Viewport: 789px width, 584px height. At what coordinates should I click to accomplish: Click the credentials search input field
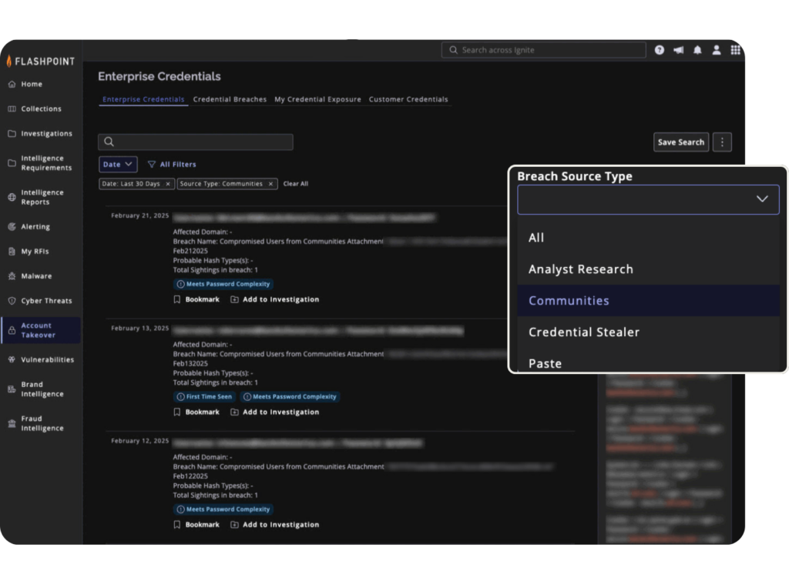[195, 142]
